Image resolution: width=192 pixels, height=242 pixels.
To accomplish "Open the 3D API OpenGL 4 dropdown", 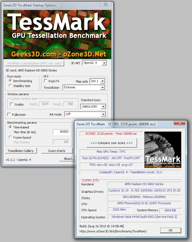I will coord(94,63).
